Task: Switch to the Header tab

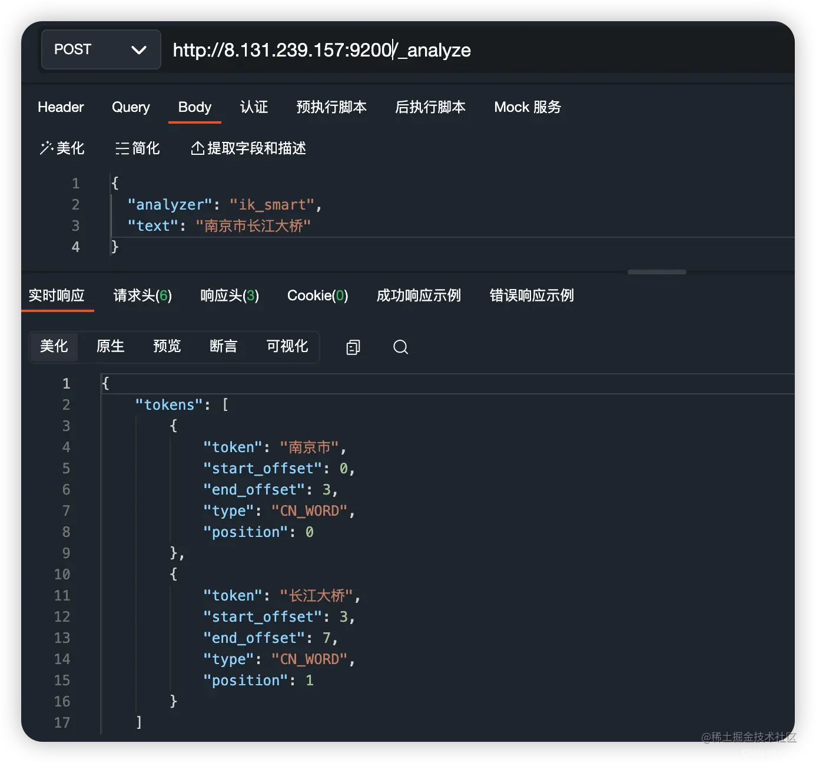Action: click(60, 107)
